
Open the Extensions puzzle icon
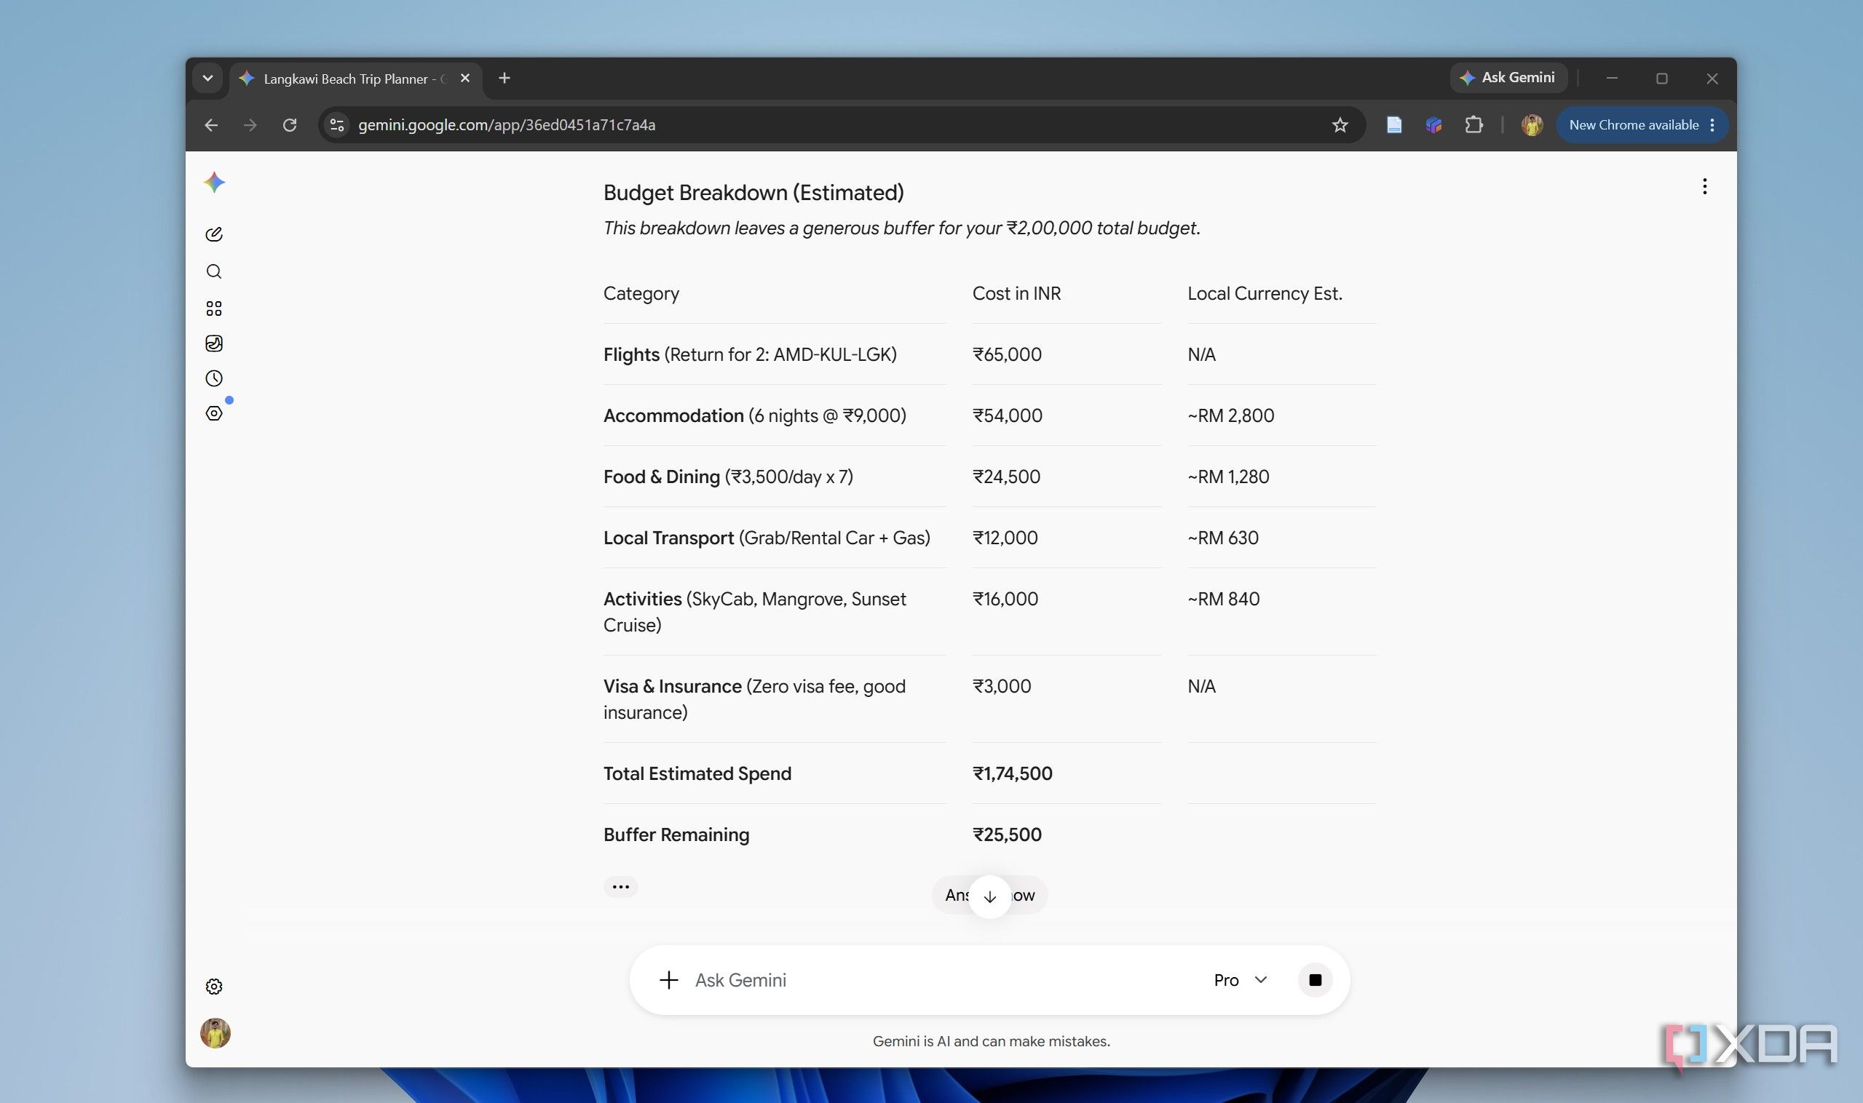(x=1474, y=125)
